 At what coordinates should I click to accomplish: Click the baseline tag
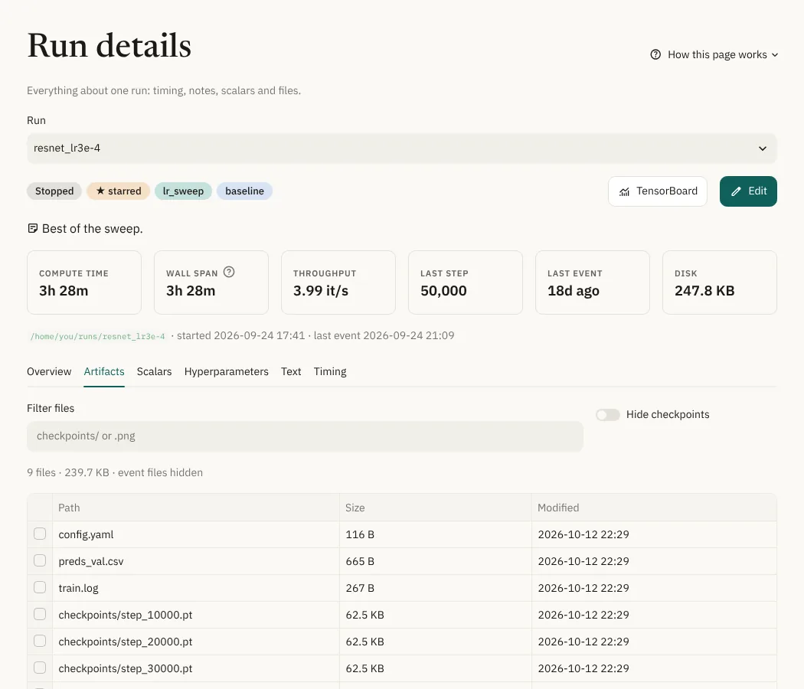pyautogui.click(x=244, y=191)
